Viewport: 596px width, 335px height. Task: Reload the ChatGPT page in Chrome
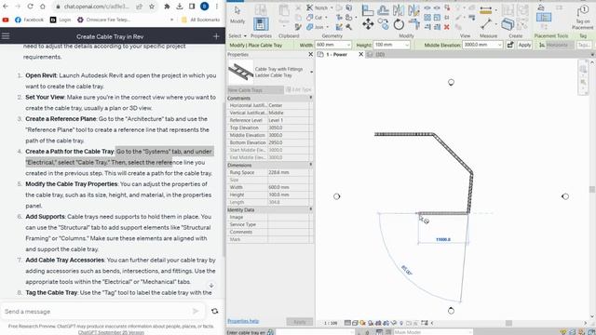click(30, 7)
